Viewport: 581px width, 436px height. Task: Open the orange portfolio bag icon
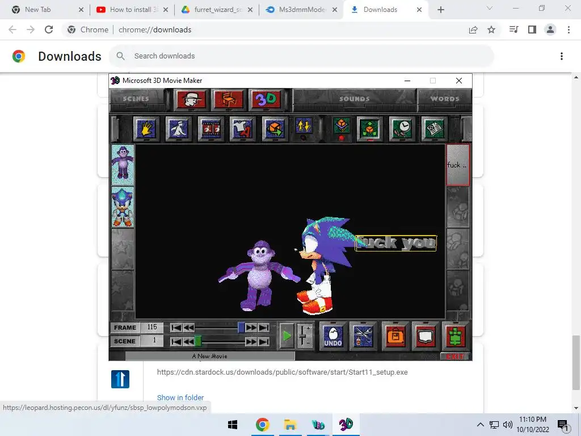tap(395, 336)
